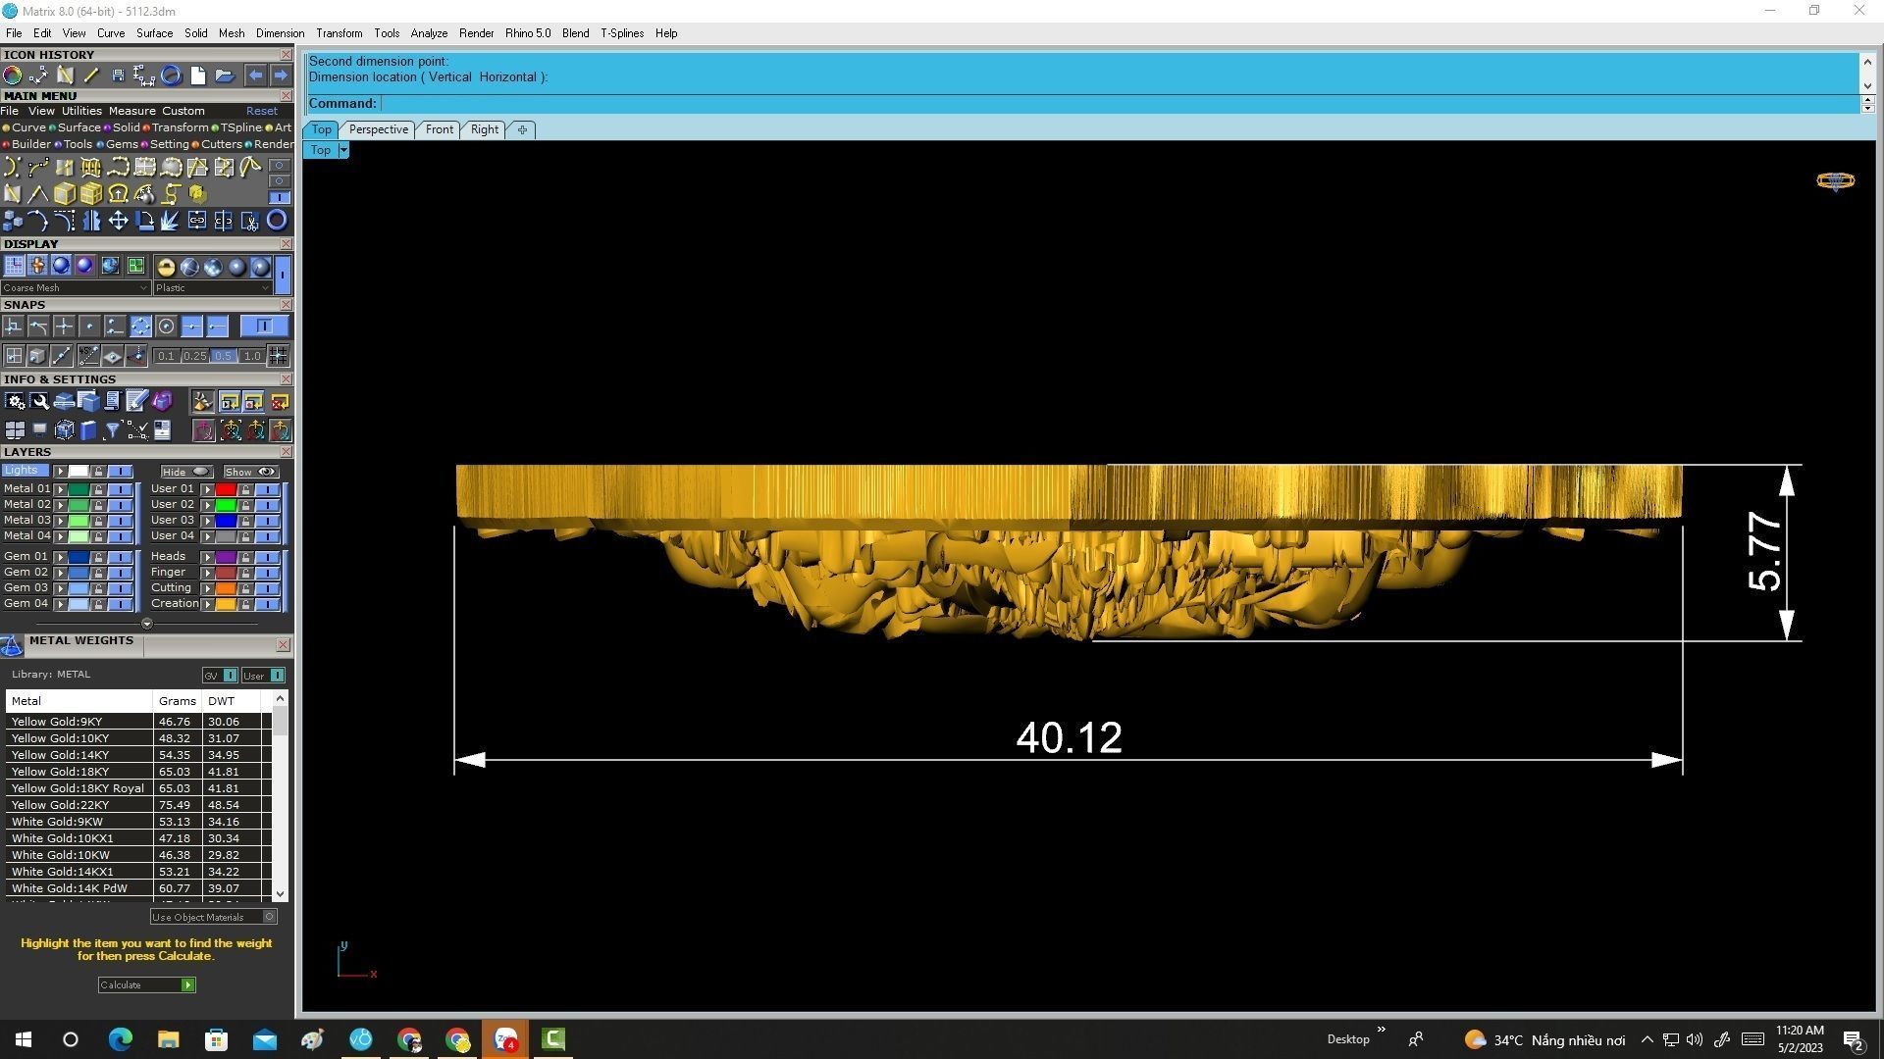
Task: Switch to the Perspective viewport tab
Action: (x=378, y=129)
